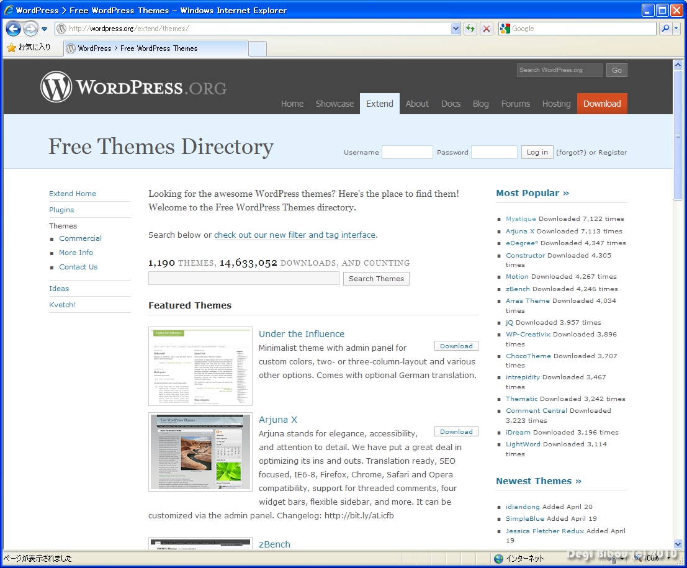Click the browser Back arrow button
Image resolution: width=687 pixels, height=568 pixels.
pyautogui.click(x=13, y=29)
